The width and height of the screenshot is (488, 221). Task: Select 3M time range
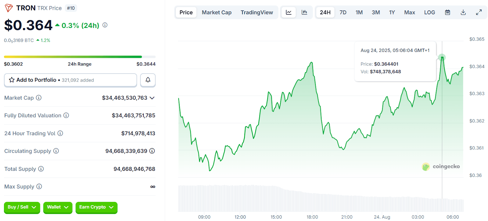(376, 12)
